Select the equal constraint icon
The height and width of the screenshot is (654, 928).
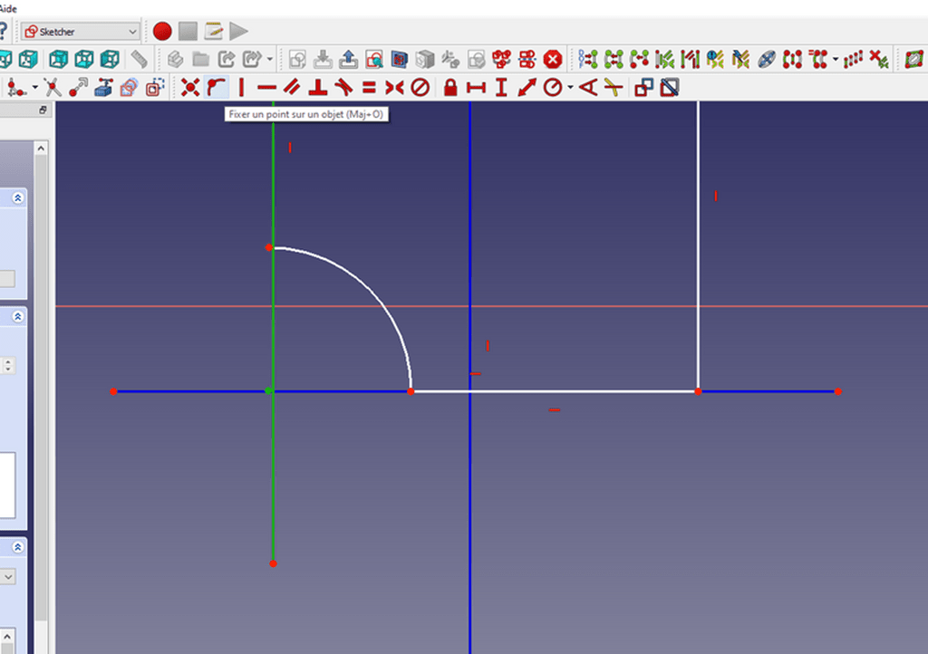[x=369, y=87]
